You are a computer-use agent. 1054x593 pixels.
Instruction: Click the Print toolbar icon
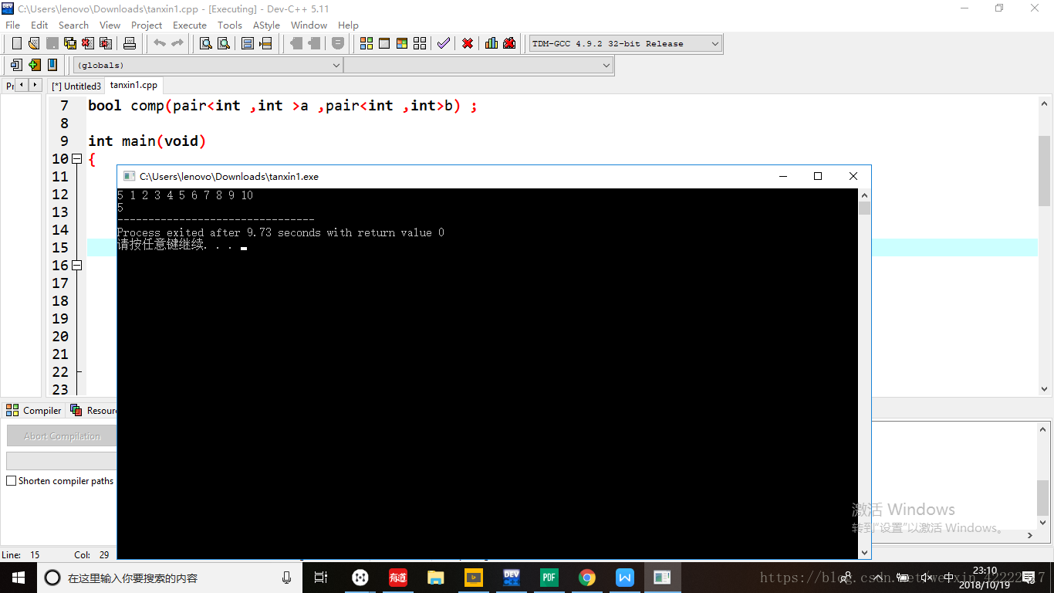click(x=130, y=43)
